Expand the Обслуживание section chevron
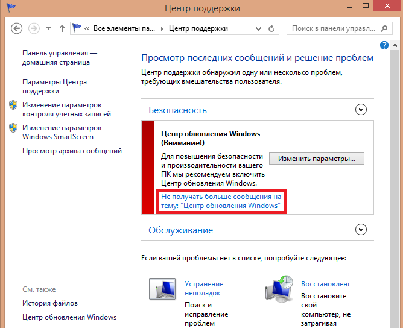Image resolution: width=403 pixels, height=328 pixels. pyautogui.click(x=361, y=230)
